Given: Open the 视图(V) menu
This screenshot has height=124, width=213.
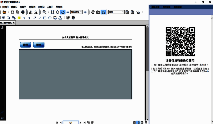Looking at the screenshot, I should pos(23,7).
